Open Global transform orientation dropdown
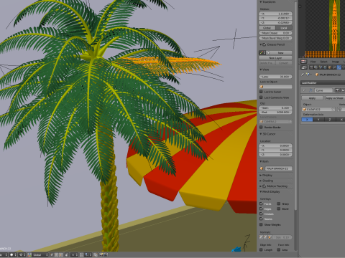The image size is (345, 258). pos(40,254)
